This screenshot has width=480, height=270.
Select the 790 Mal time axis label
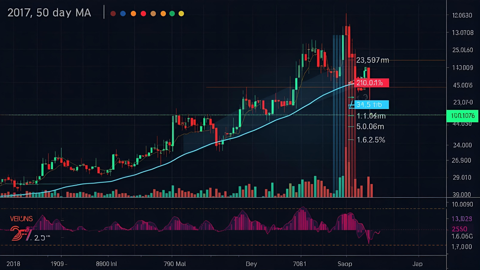(x=174, y=264)
